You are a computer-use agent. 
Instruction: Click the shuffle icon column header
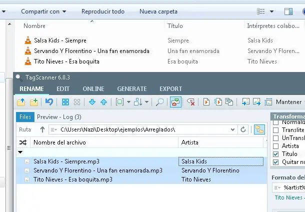click(x=23, y=142)
